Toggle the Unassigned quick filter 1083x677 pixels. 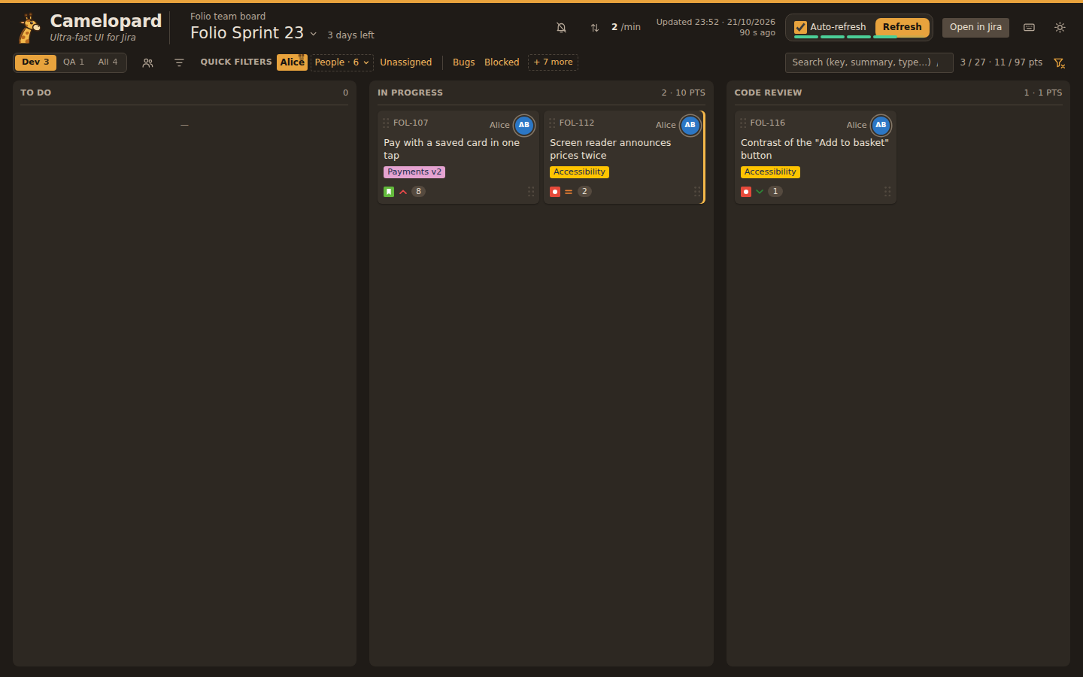click(406, 62)
